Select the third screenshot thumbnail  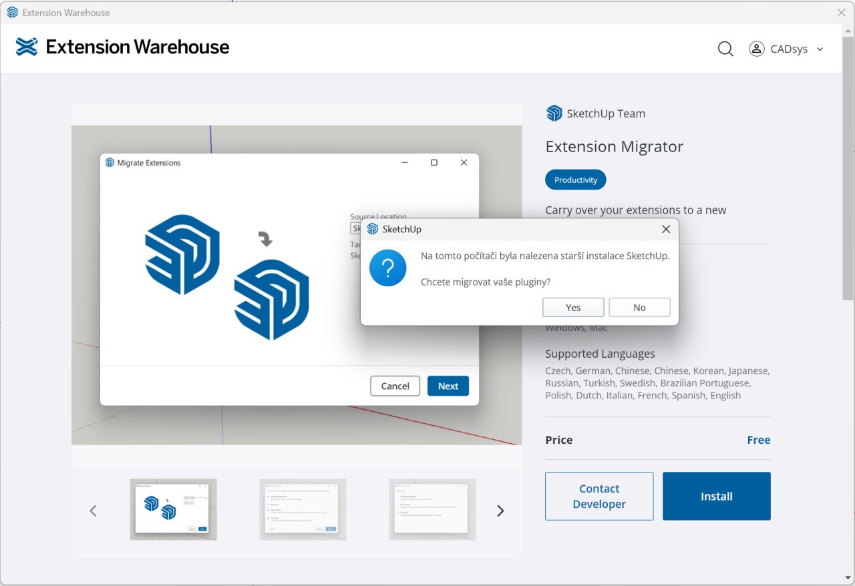[x=432, y=509]
